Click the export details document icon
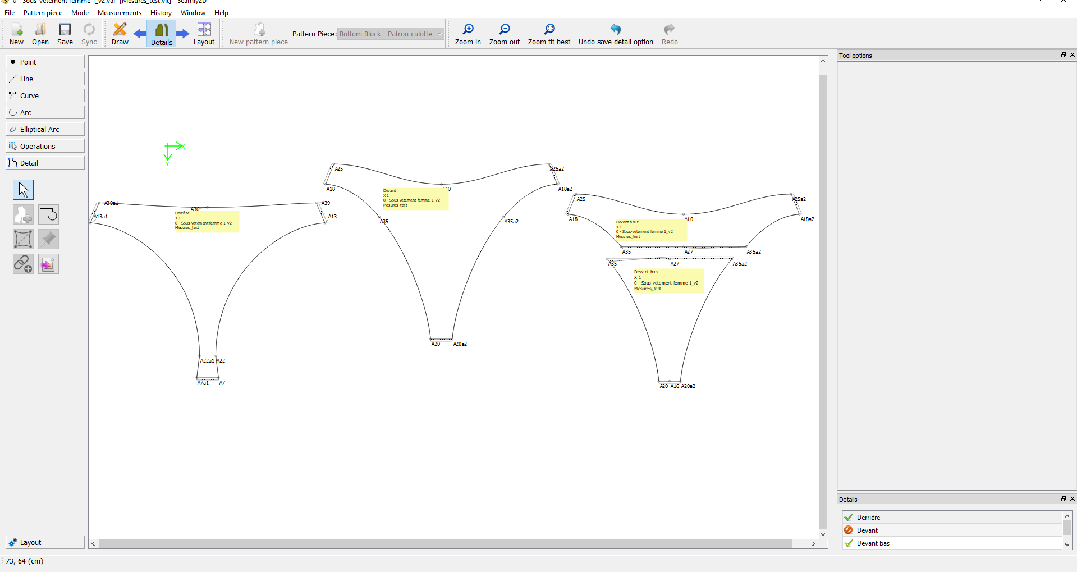 click(x=48, y=264)
